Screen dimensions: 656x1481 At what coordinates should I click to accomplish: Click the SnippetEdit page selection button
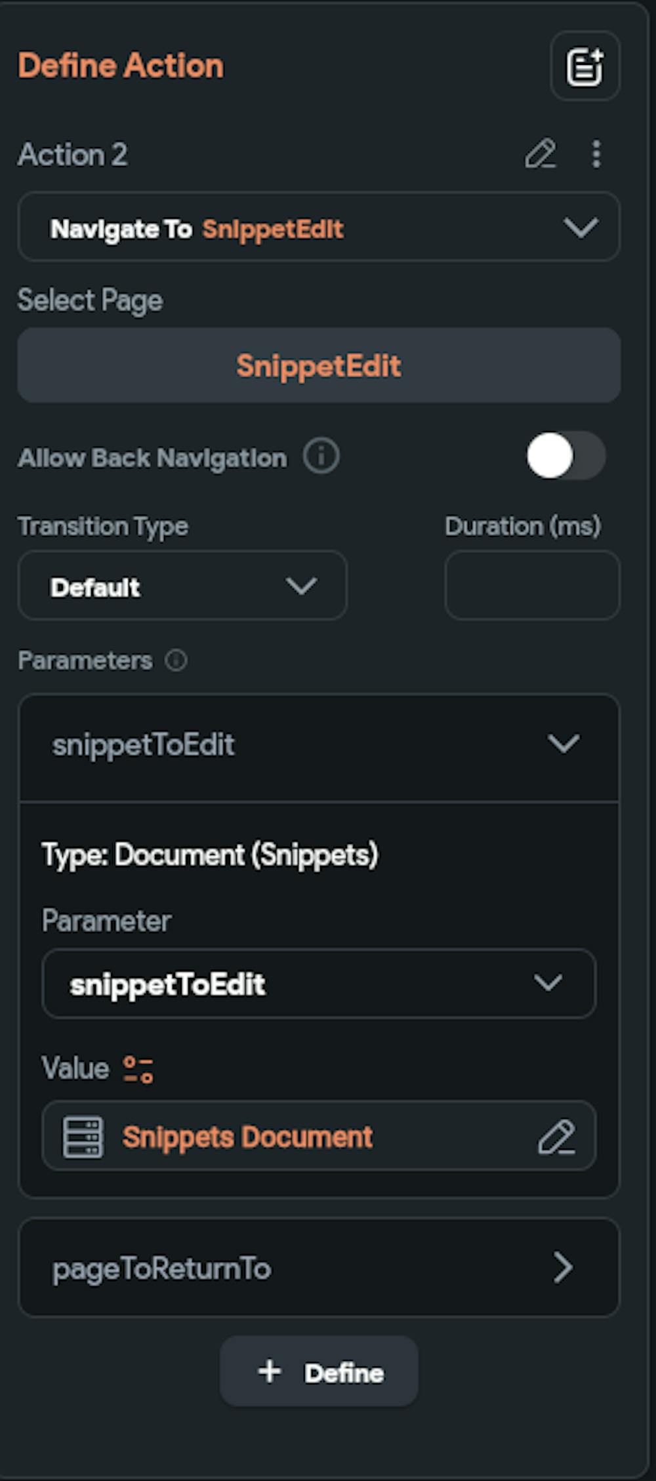[319, 365]
